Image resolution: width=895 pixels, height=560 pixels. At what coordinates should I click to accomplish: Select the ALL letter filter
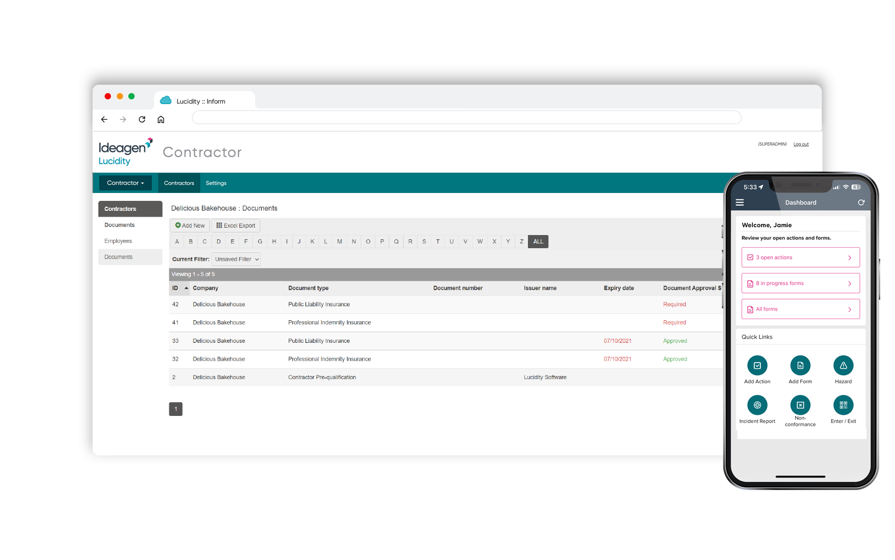538,241
